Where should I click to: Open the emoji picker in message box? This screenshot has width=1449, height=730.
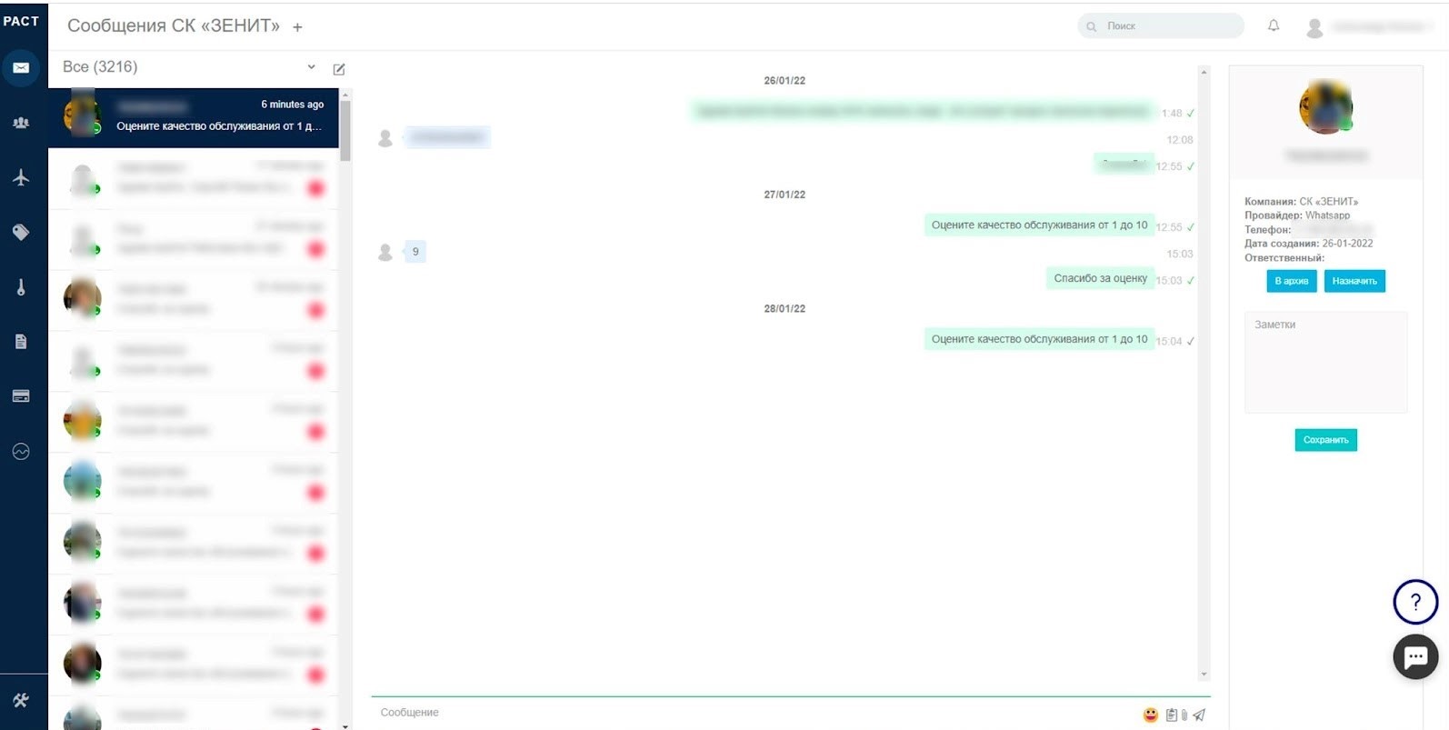(x=1151, y=715)
